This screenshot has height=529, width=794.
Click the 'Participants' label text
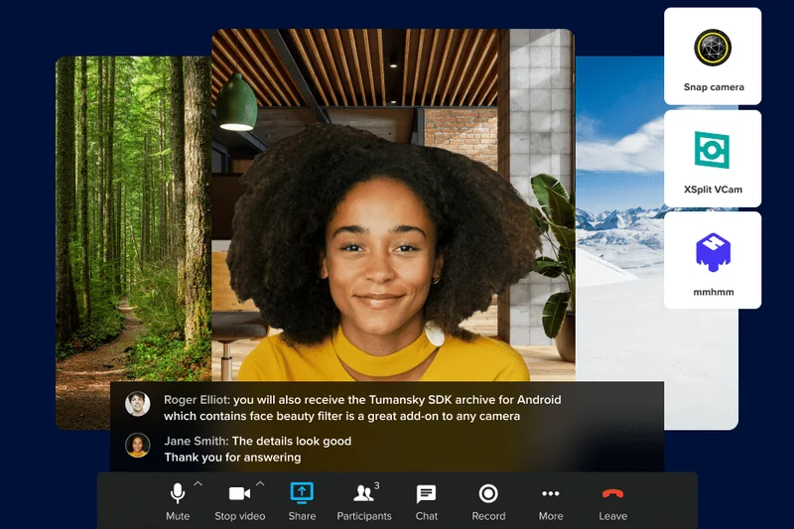click(x=364, y=516)
